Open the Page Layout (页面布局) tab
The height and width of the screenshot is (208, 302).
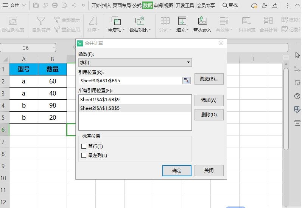tap(121, 5)
